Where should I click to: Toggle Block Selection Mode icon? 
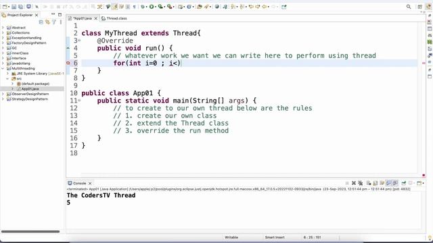128,7
